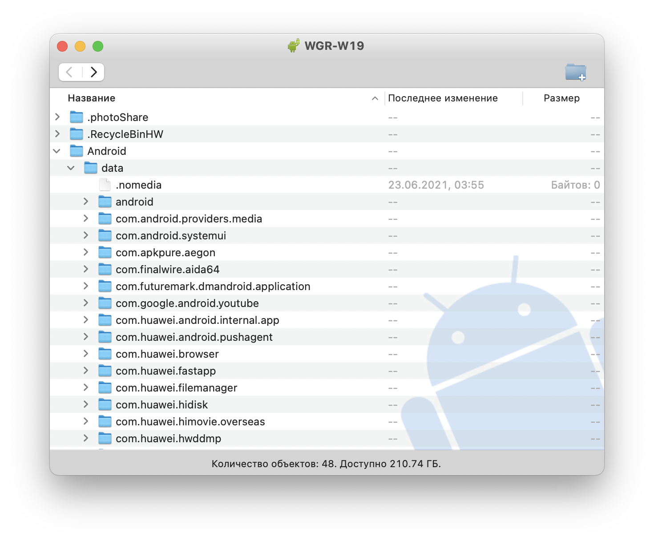The image size is (654, 541).
Task: Click the .nomedia date 23.06.2021, 03:55
Action: pyautogui.click(x=436, y=185)
